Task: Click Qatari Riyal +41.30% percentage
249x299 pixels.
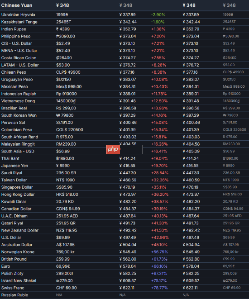Action: (159, 223)
